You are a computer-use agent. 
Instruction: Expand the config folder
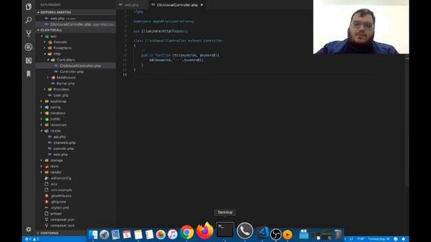pyautogui.click(x=55, y=108)
